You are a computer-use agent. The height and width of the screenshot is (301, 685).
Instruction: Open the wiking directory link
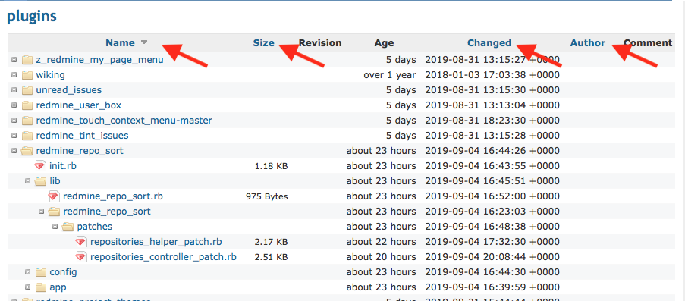tap(50, 75)
